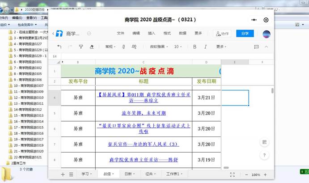309x183 pixels.
Task: Click the undo arrow in toolbar
Action: click(59, 47)
